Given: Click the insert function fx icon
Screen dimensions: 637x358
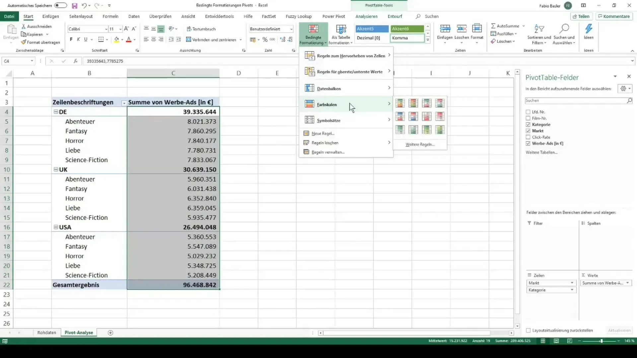Looking at the screenshot, I should [x=76, y=61].
